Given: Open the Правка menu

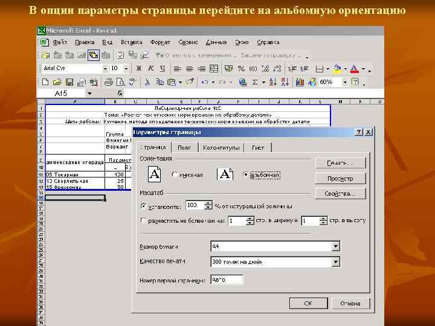Looking at the screenshot, I should (85, 42).
